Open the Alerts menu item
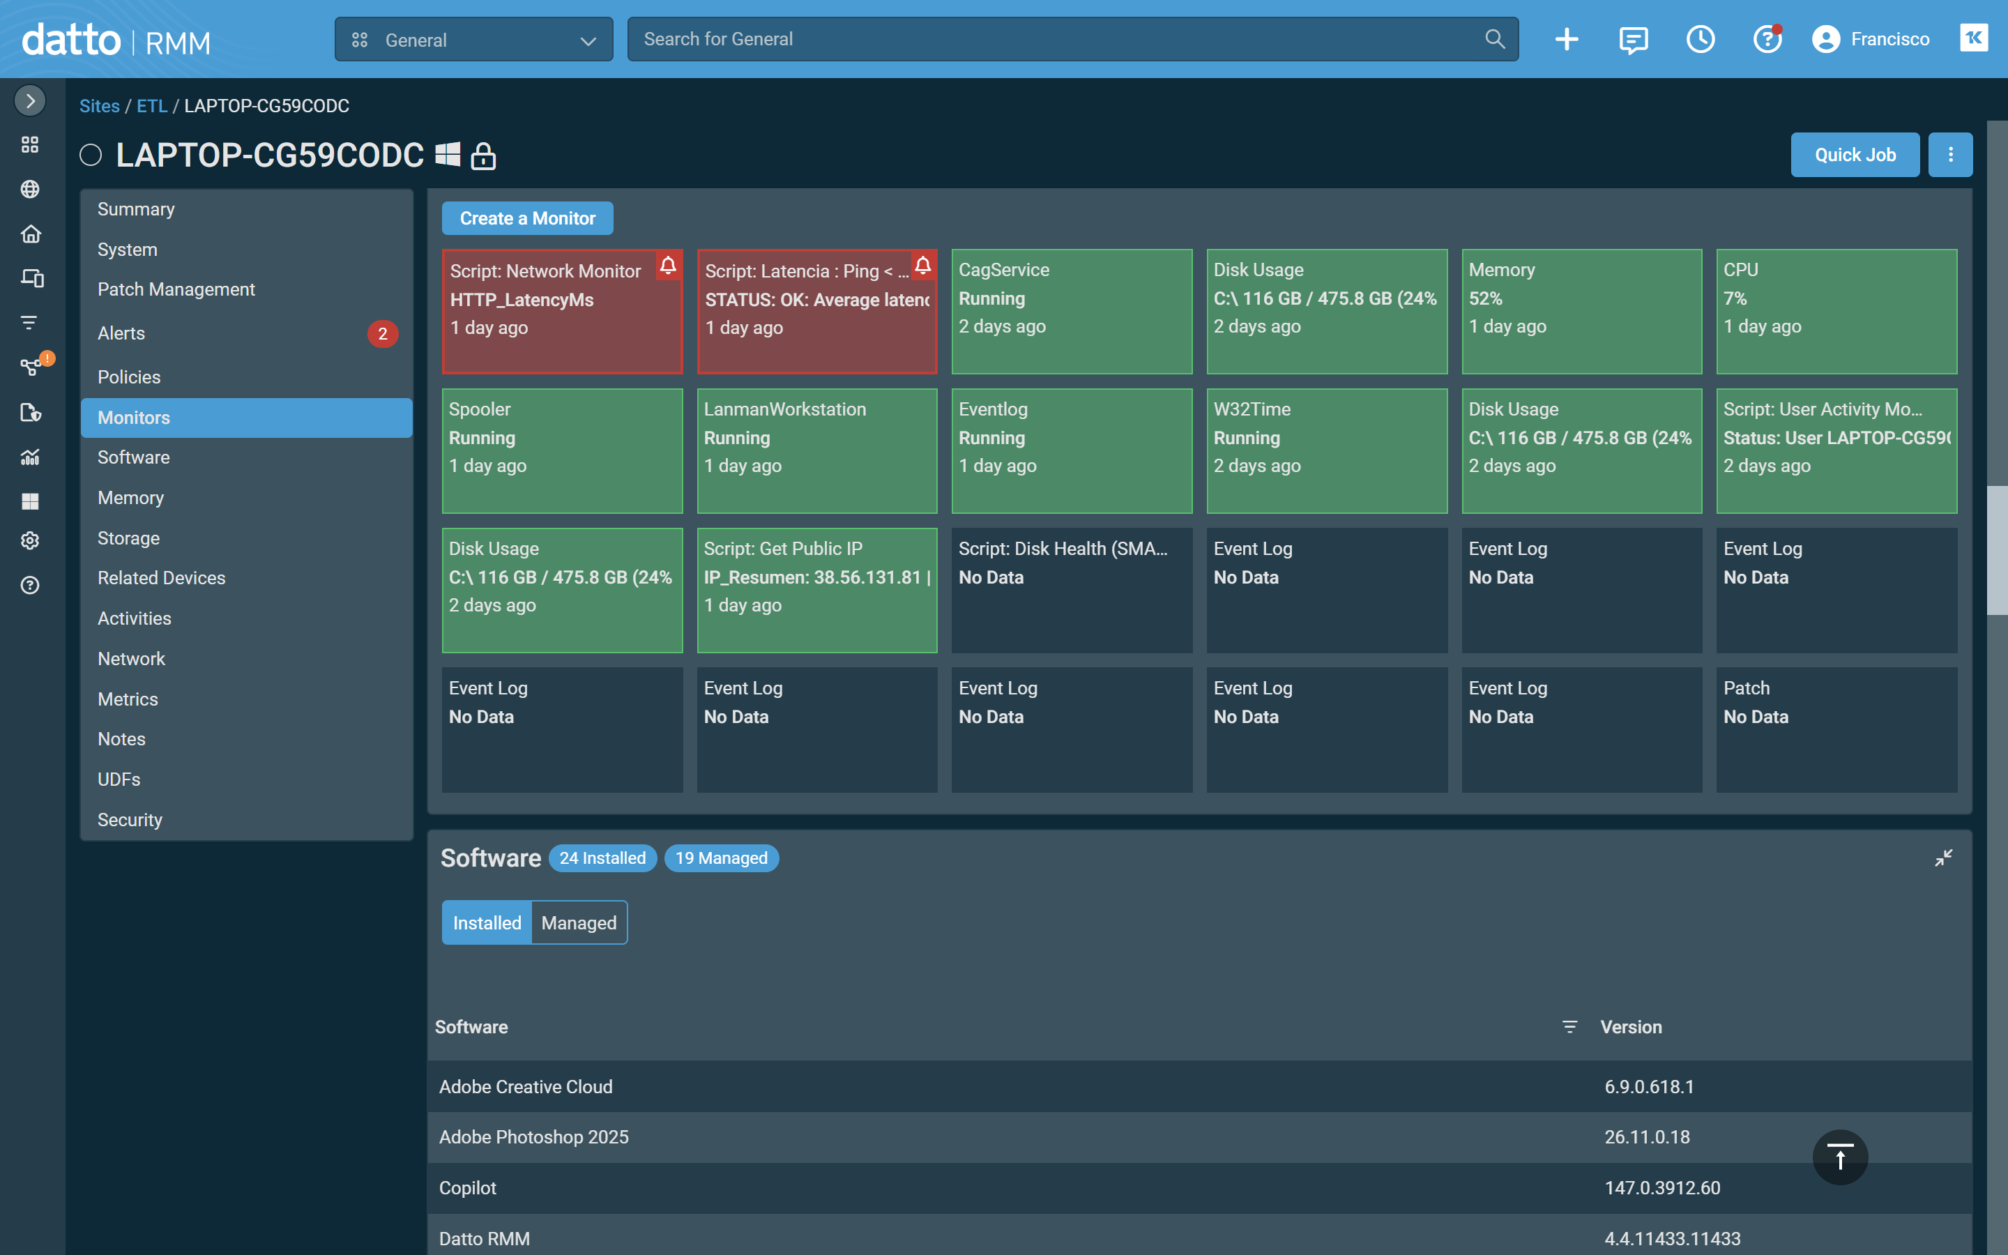 pos(122,334)
